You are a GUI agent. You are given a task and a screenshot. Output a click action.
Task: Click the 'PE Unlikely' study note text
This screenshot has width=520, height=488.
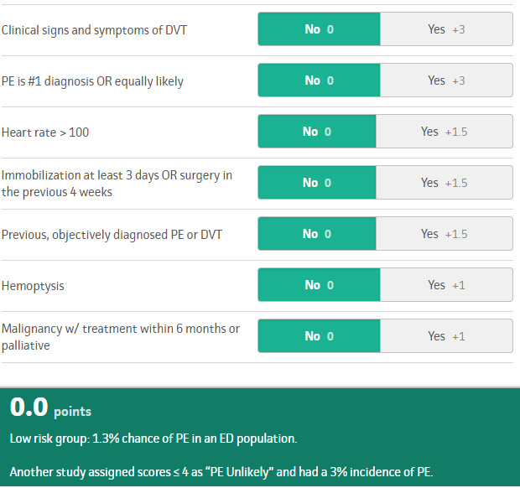pos(221,472)
